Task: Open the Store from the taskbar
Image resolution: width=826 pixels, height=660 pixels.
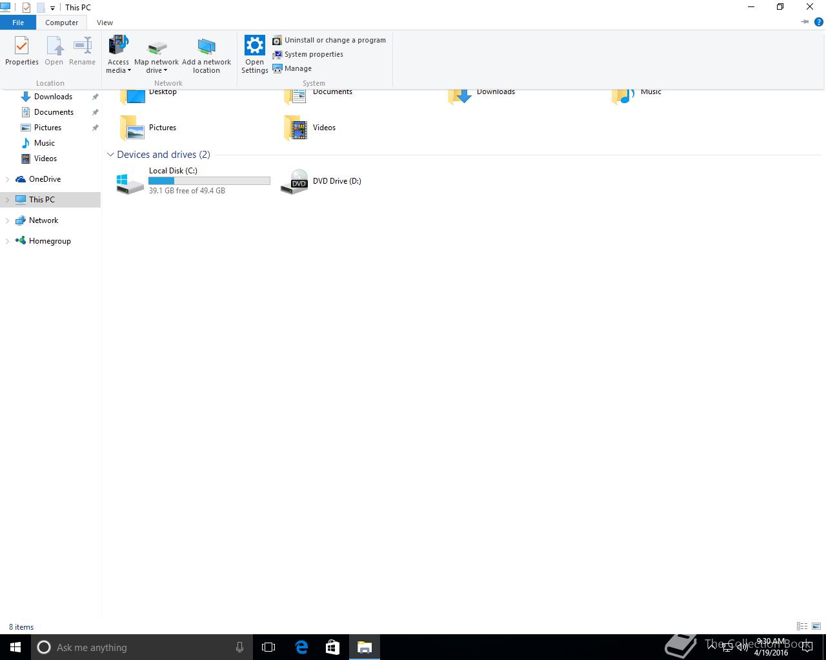Action: click(x=332, y=647)
